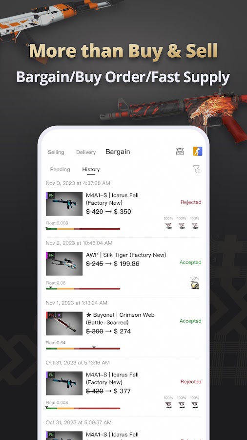247x440 pixels.
Task: Tap the CS:GO game switcher icon
Action: pyautogui.click(x=198, y=151)
